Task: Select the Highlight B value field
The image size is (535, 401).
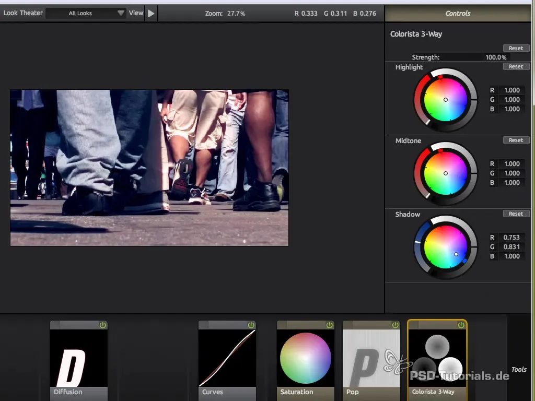Action: (x=512, y=109)
